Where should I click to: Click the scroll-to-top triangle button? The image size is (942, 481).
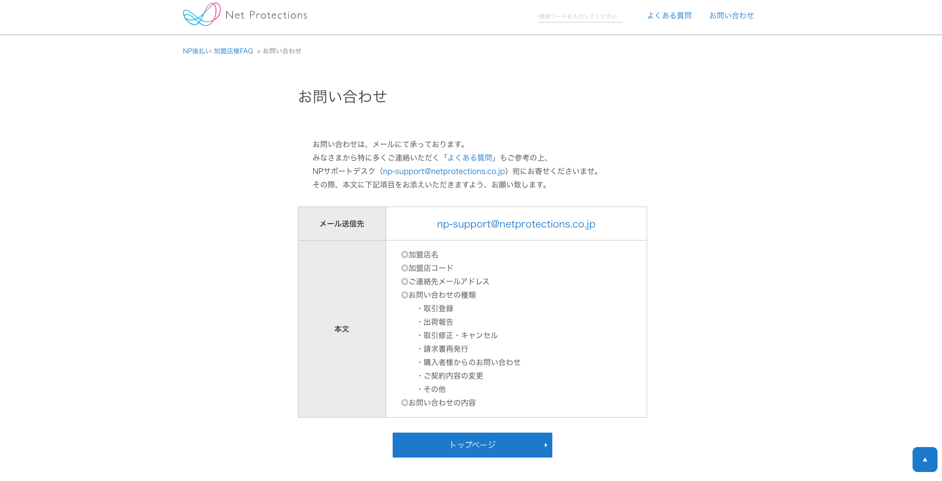[x=925, y=459]
